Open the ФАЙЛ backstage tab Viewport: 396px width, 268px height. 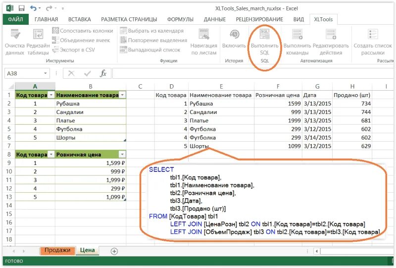[x=15, y=19]
